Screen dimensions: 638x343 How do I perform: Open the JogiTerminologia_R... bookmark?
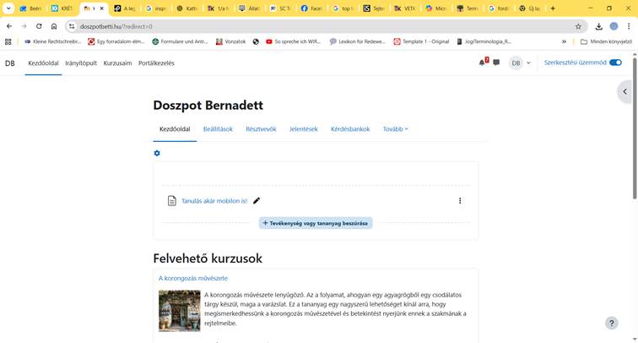pos(484,41)
